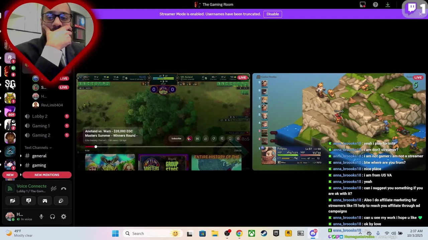The image size is (428, 240).
Task: Deafen with the headphones icon
Action: click(52, 217)
